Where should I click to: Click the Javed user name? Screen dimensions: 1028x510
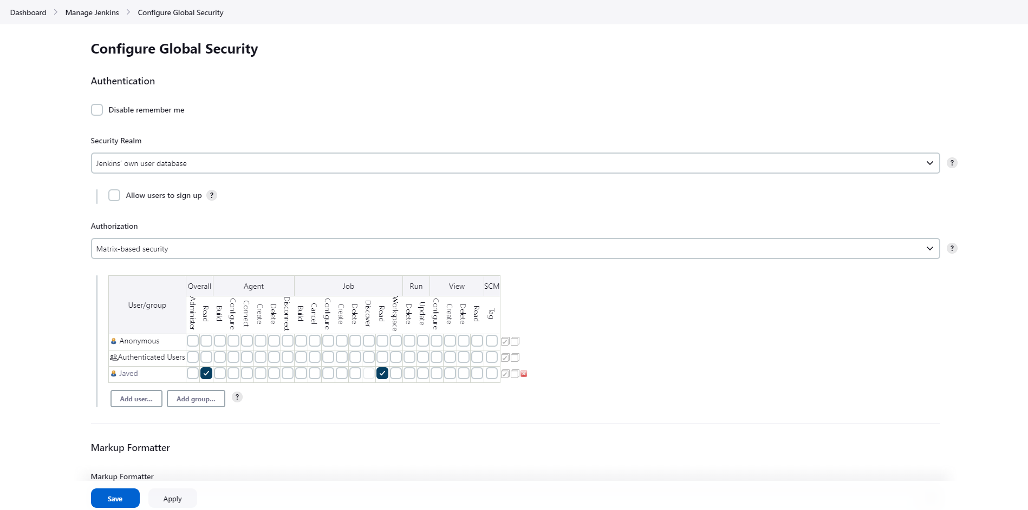coord(128,374)
